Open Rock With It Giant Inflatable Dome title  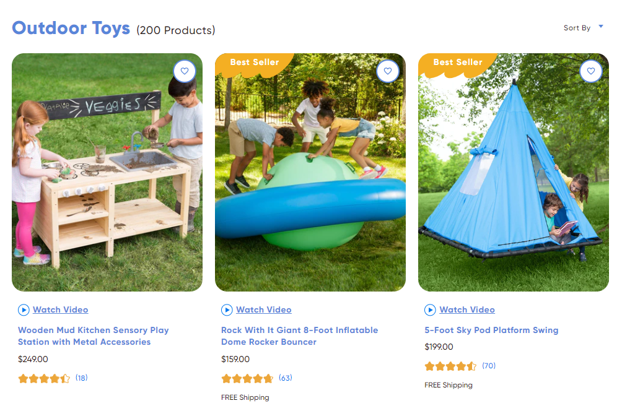pos(299,335)
